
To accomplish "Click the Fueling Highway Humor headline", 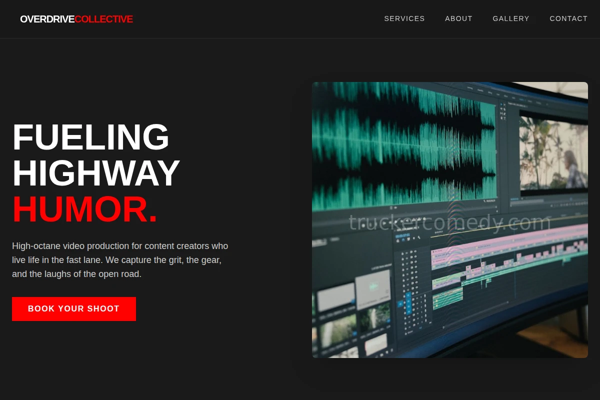I will [x=96, y=173].
